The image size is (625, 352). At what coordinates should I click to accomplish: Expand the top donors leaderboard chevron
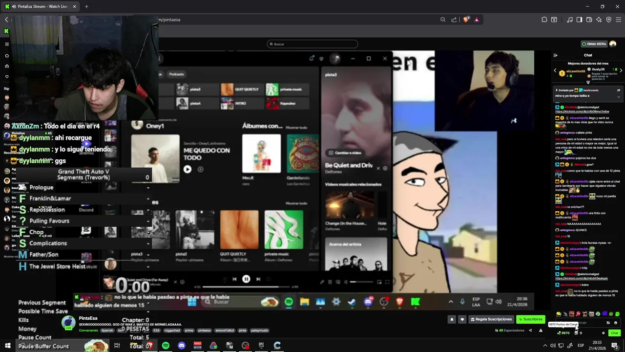coord(588,82)
